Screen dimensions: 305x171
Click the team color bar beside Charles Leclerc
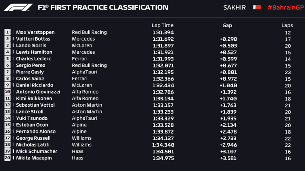pos(13,59)
